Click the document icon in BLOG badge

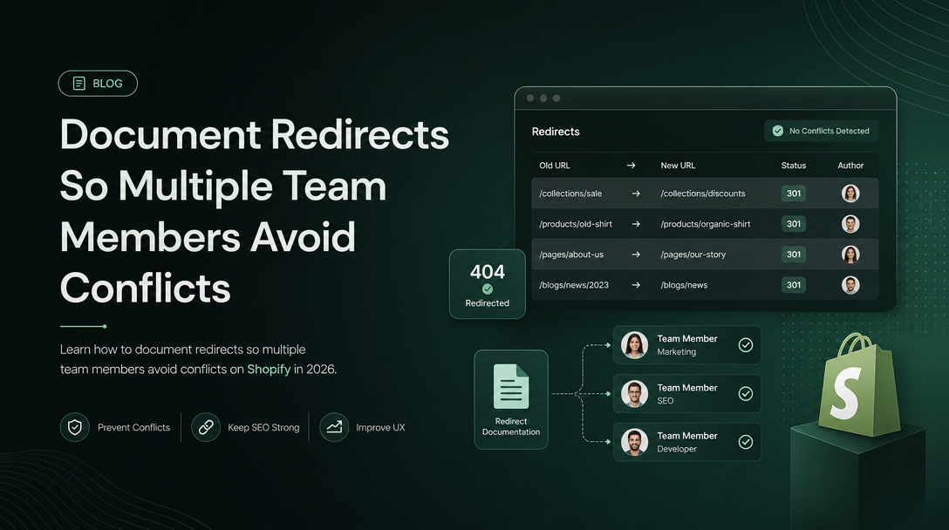coord(79,84)
